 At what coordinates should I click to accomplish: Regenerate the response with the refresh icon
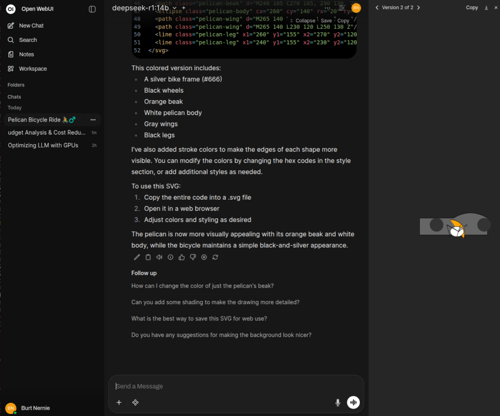coord(215,257)
